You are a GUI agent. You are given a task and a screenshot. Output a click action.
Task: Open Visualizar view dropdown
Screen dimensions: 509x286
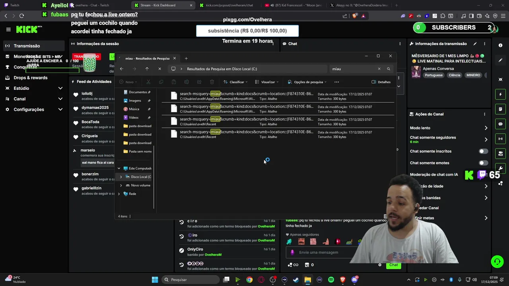point(267,82)
